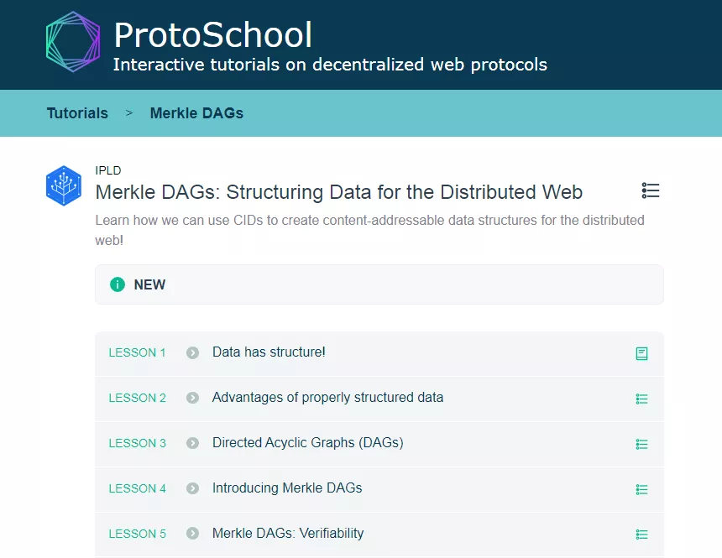Viewport: 722px width, 558px height.
Task: Click the list icon on Lesson 3 row
Action: pyautogui.click(x=642, y=444)
